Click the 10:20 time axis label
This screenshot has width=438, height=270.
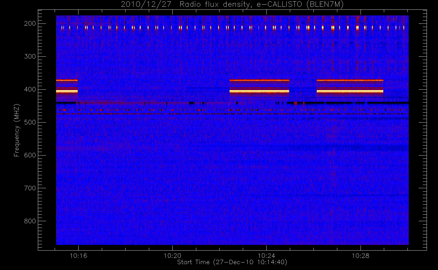click(172, 256)
